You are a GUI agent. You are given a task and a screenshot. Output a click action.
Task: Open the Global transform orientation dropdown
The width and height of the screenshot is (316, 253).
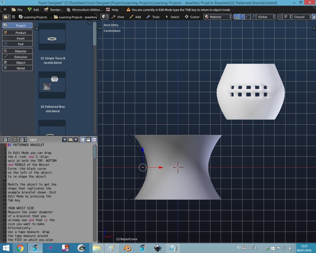(x=265, y=17)
